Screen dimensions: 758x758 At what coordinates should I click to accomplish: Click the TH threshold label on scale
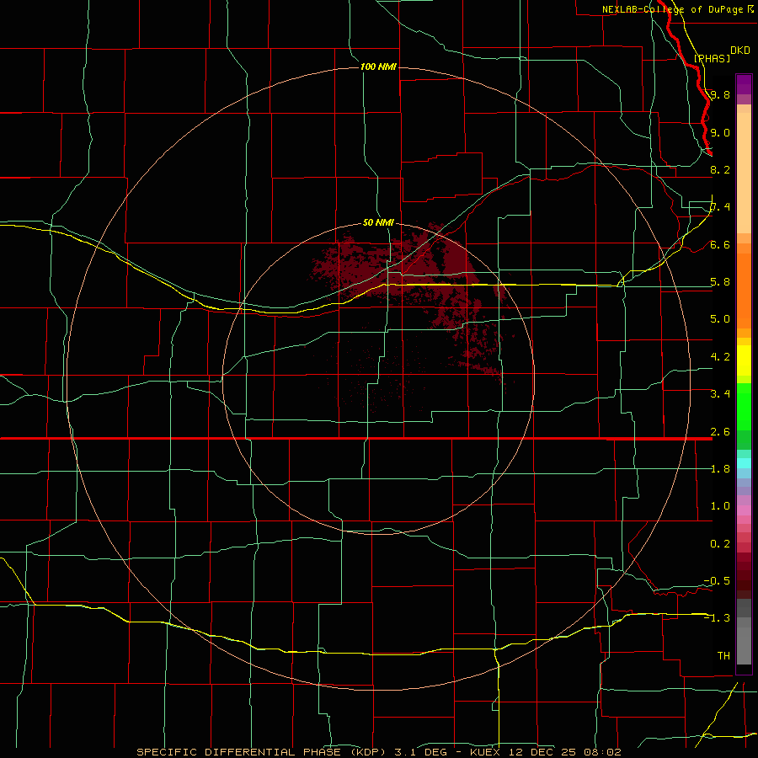[x=723, y=655]
